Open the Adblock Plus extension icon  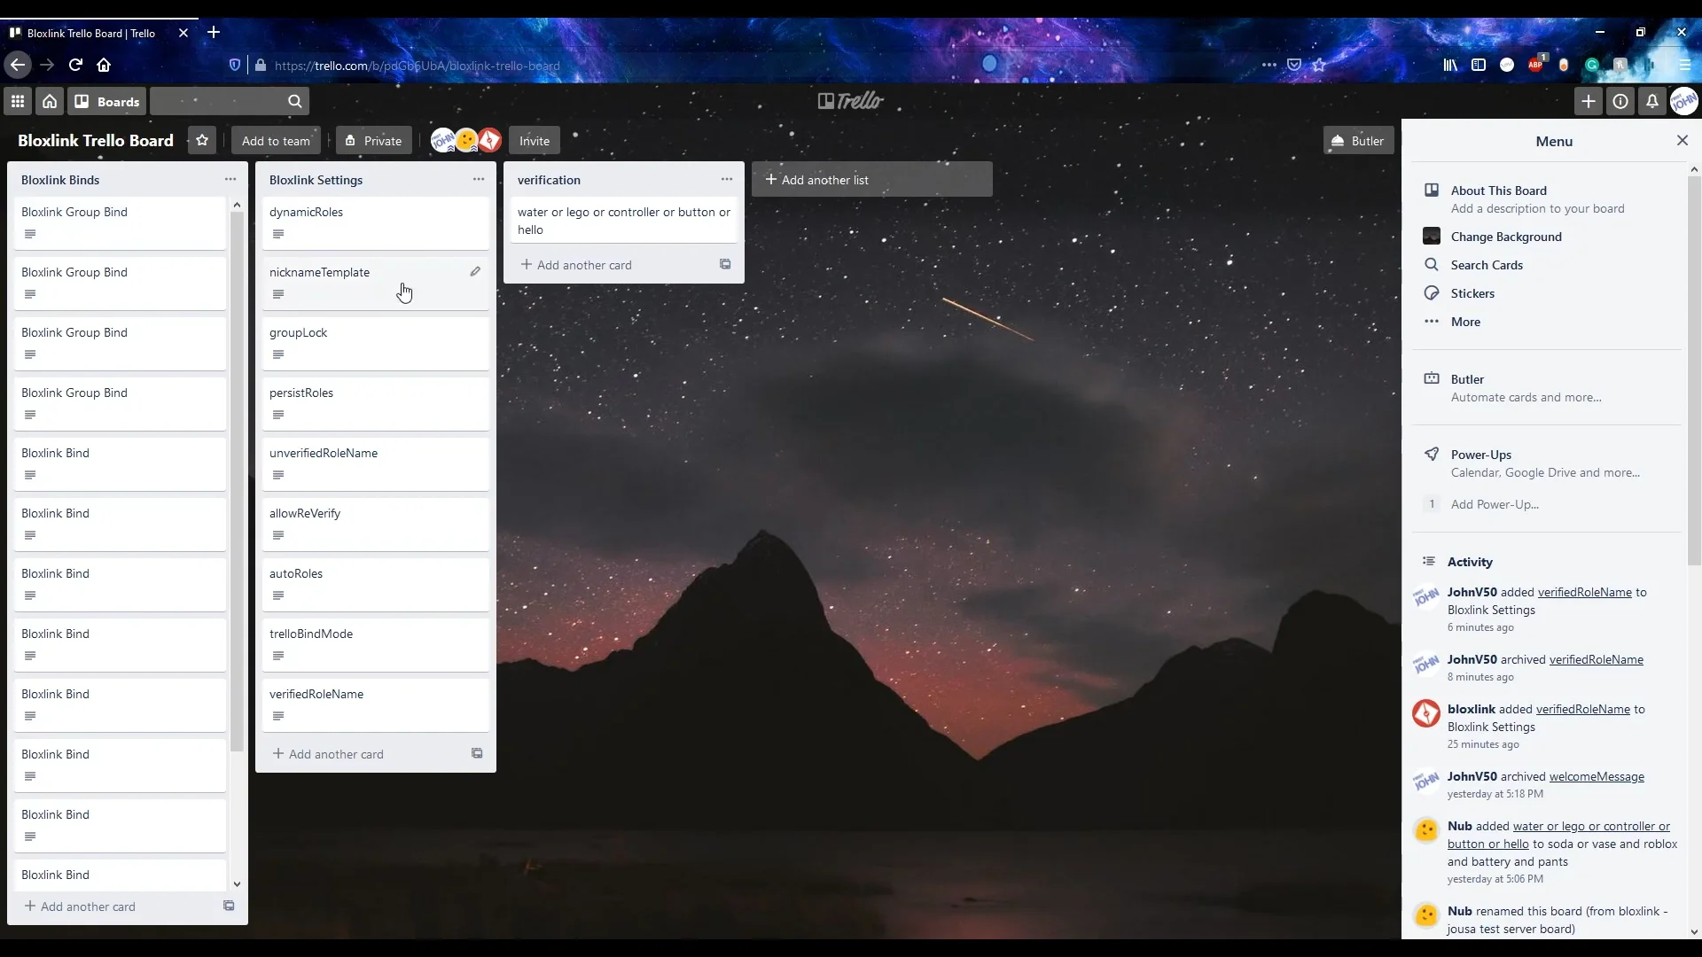tap(1535, 65)
